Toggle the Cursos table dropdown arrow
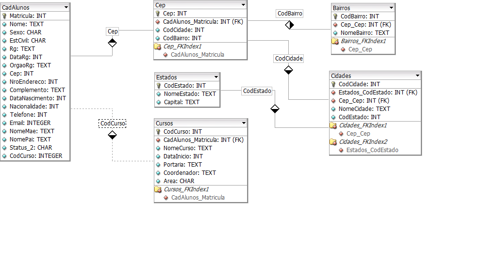The height and width of the screenshot is (264, 496). point(243,123)
